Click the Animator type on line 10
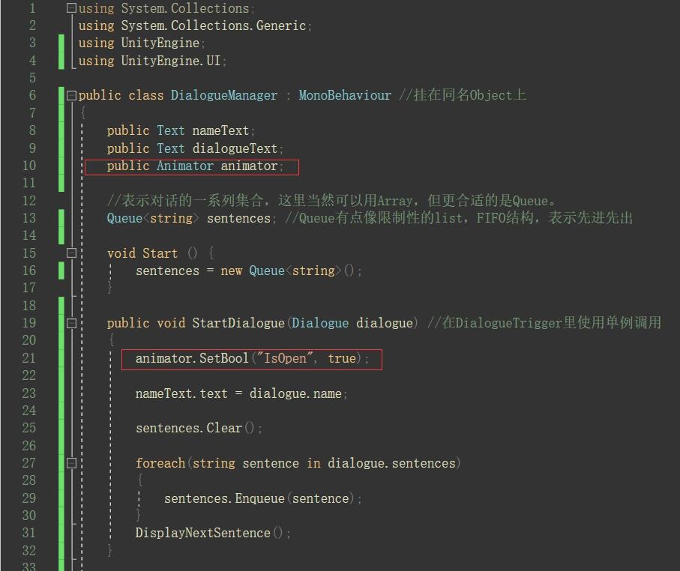Image resolution: width=680 pixels, height=571 pixels. pos(185,166)
